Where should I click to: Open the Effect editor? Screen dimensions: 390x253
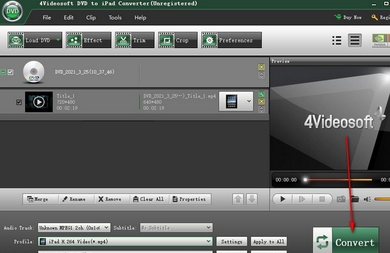pos(88,40)
